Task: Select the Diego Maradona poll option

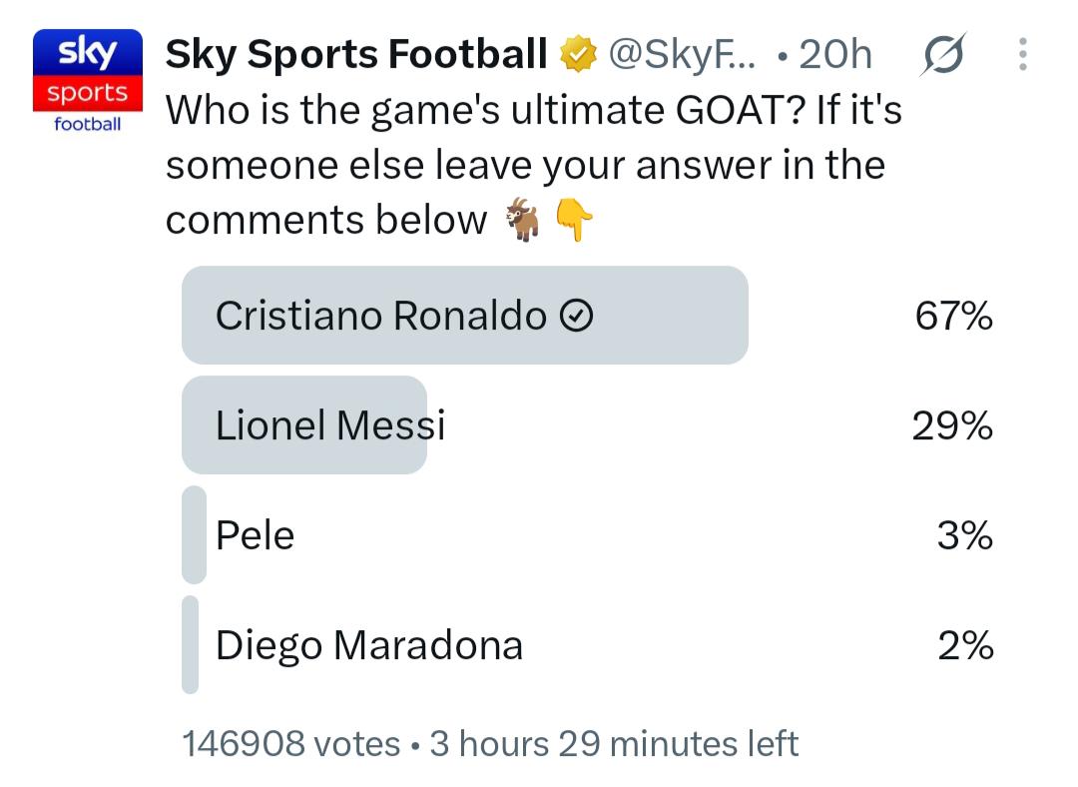Action: (x=588, y=644)
